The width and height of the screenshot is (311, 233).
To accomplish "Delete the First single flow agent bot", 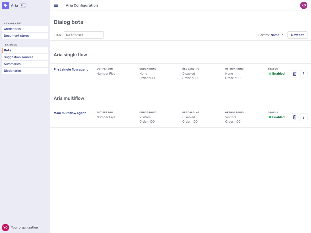I will [x=294, y=73].
